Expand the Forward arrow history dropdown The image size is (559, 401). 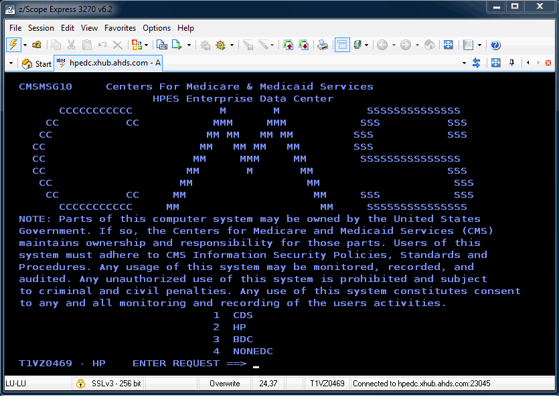417,45
